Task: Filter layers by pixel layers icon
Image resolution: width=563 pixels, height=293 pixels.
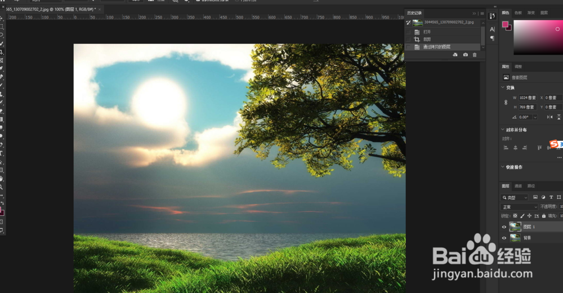Action: [x=535, y=197]
